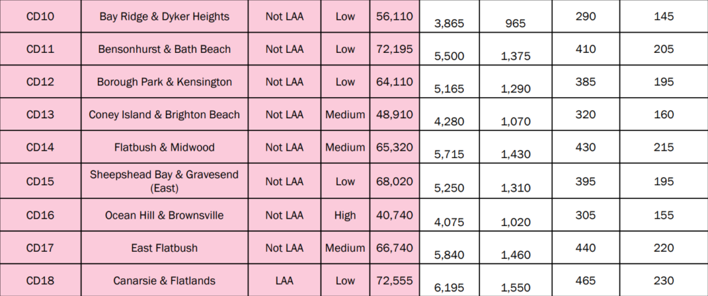Select the East Flatbush cell

click(164, 248)
